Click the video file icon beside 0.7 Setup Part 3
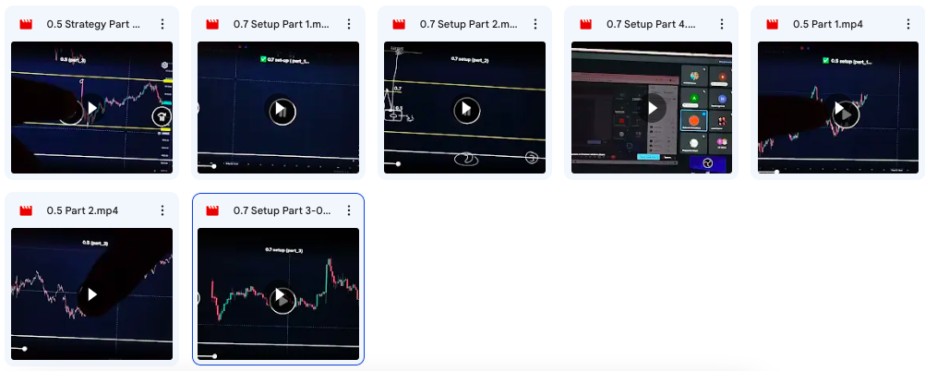 [x=211, y=210]
